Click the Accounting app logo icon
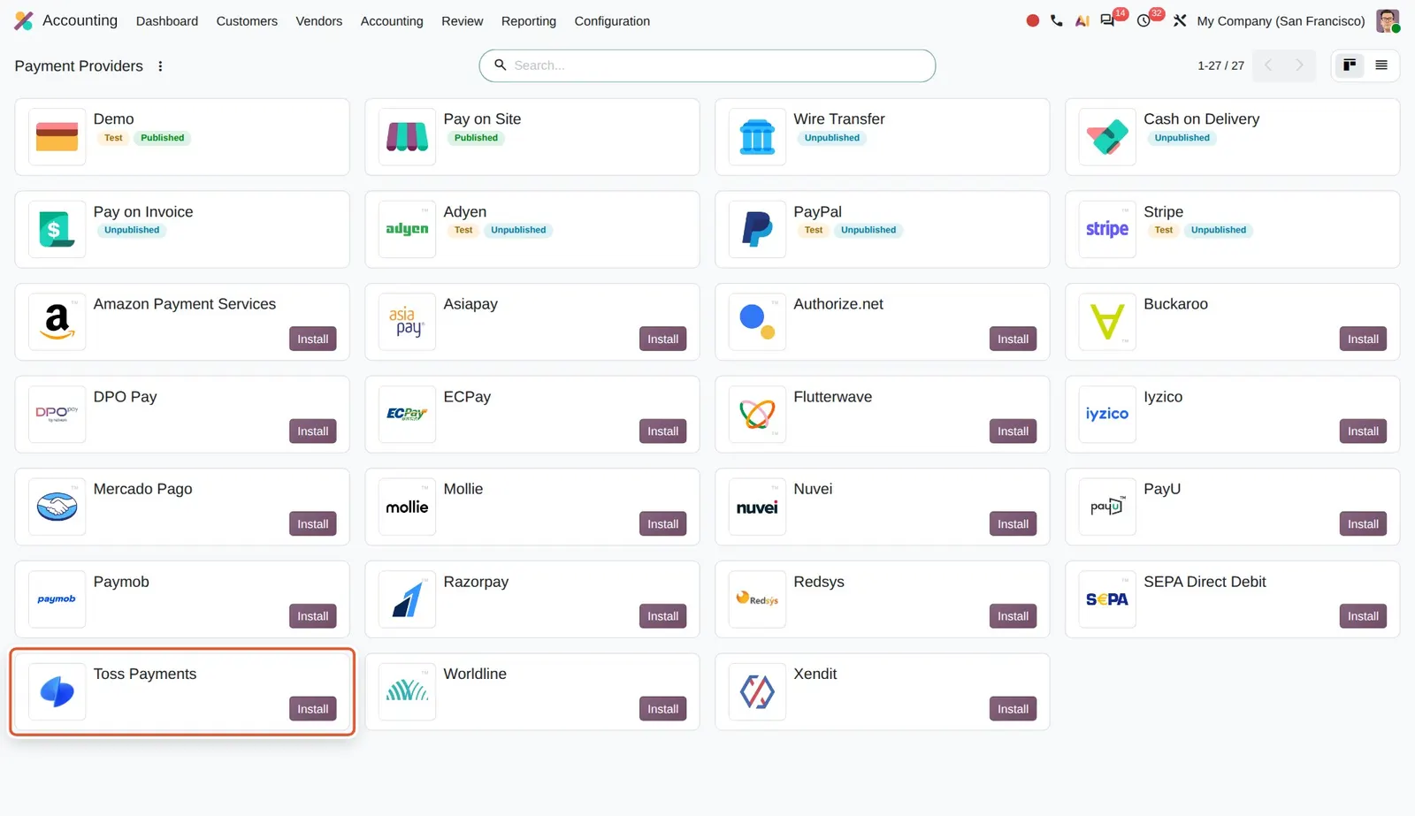Viewport: 1415px width, 816px height. pyautogui.click(x=24, y=20)
